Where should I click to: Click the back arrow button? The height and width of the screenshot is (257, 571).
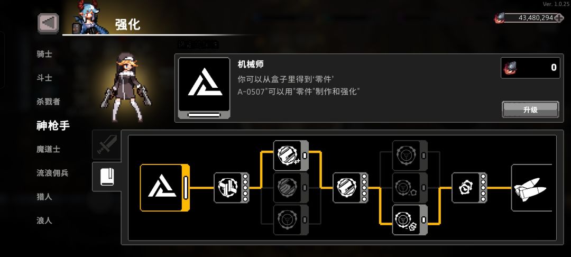pyautogui.click(x=48, y=23)
